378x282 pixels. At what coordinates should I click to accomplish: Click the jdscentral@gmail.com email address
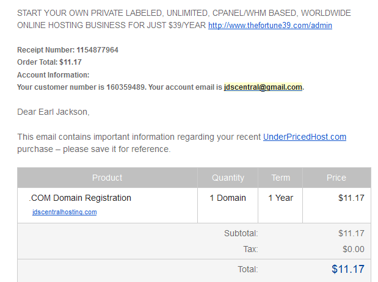[263, 87]
